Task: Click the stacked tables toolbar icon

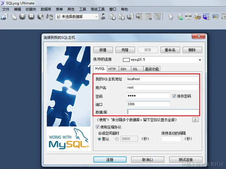Action: (x=157, y=17)
